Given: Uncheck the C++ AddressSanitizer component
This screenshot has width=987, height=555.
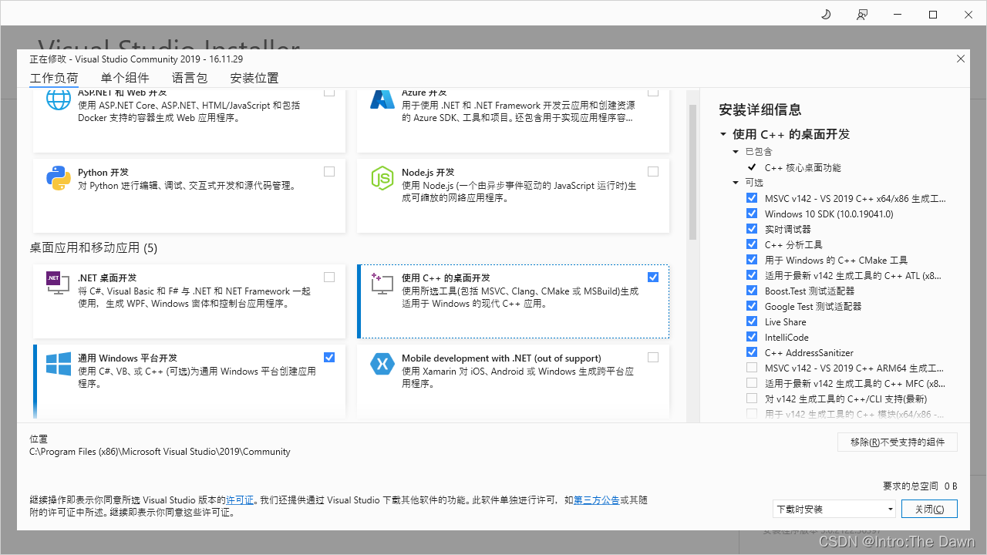Looking at the screenshot, I should [752, 352].
